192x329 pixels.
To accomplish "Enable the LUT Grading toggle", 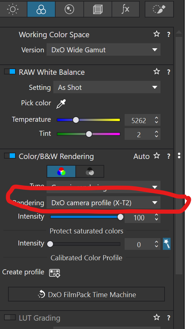I will [x=10, y=317].
